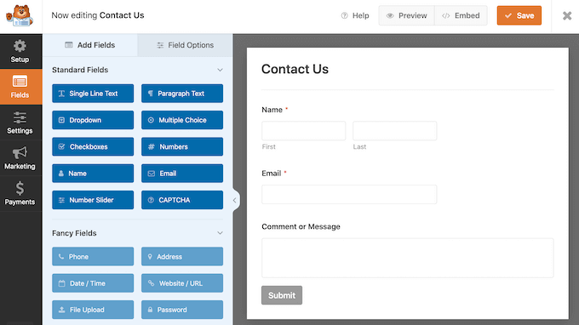Add a Phone field

(x=93, y=256)
